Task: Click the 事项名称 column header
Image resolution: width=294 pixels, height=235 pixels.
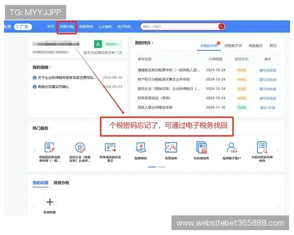Action: [x=145, y=59]
